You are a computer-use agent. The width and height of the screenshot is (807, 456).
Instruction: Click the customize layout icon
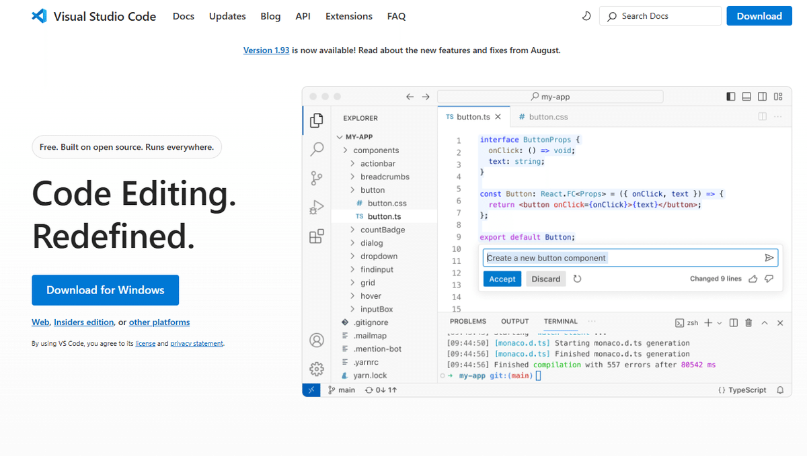778,97
